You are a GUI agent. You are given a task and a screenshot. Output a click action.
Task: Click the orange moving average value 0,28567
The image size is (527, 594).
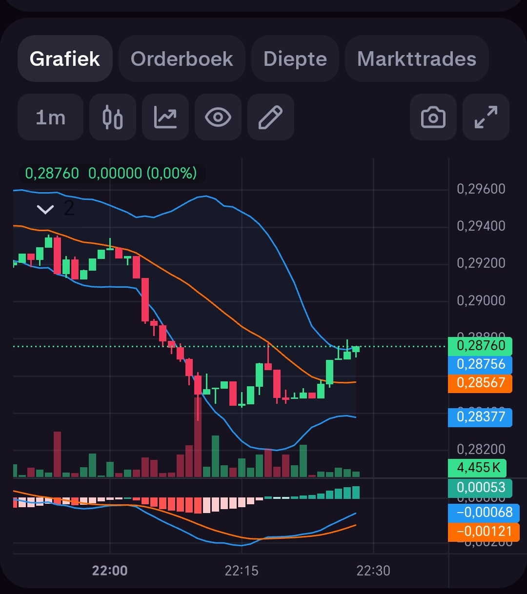[480, 383]
